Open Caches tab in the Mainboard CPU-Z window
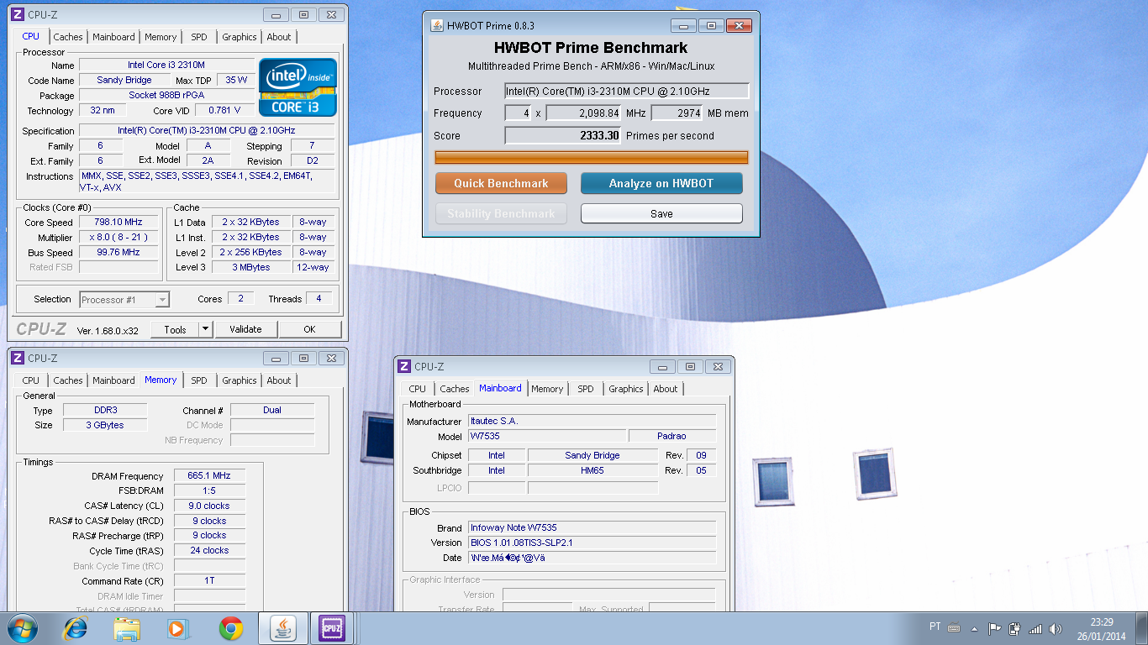 point(455,389)
